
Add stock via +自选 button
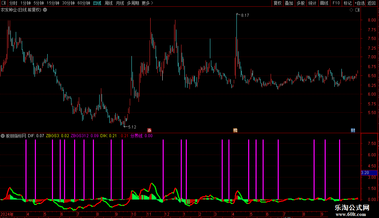[x=360, y=3]
